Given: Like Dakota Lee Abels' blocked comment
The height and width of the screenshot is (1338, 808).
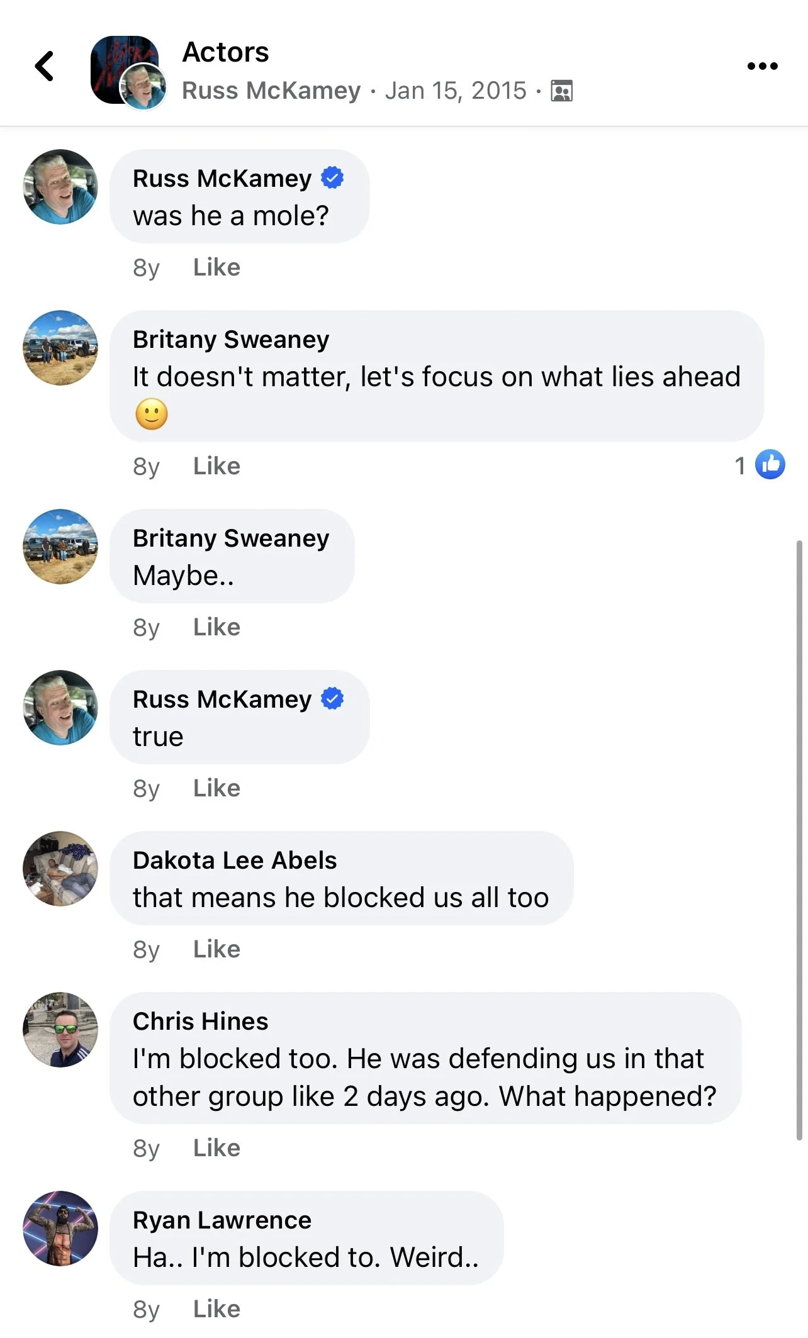Looking at the screenshot, I should tap(216, 949).
